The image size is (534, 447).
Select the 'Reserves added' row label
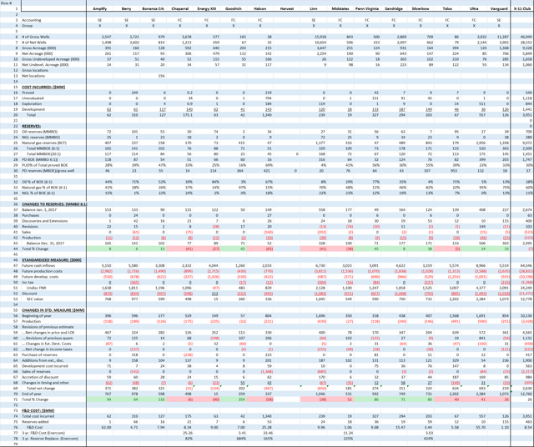[x=35, y=422]
